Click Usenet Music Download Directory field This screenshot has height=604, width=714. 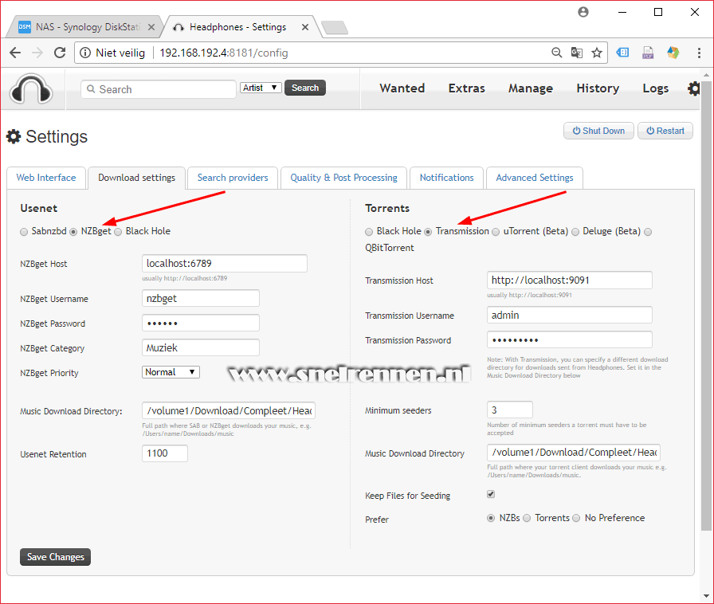pyautogui.click(x=229, y=410)
